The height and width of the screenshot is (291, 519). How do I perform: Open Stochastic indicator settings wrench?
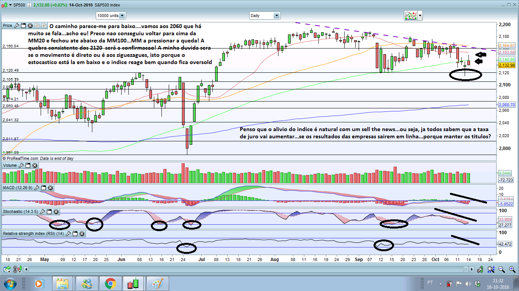42,211
